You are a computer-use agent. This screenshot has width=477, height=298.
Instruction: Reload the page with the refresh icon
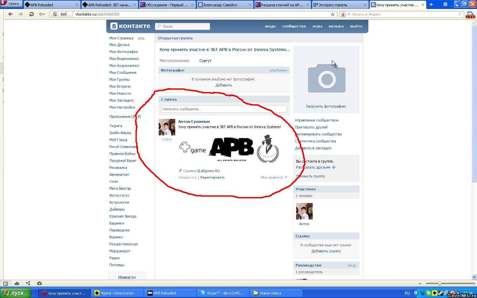pos(31,14)
